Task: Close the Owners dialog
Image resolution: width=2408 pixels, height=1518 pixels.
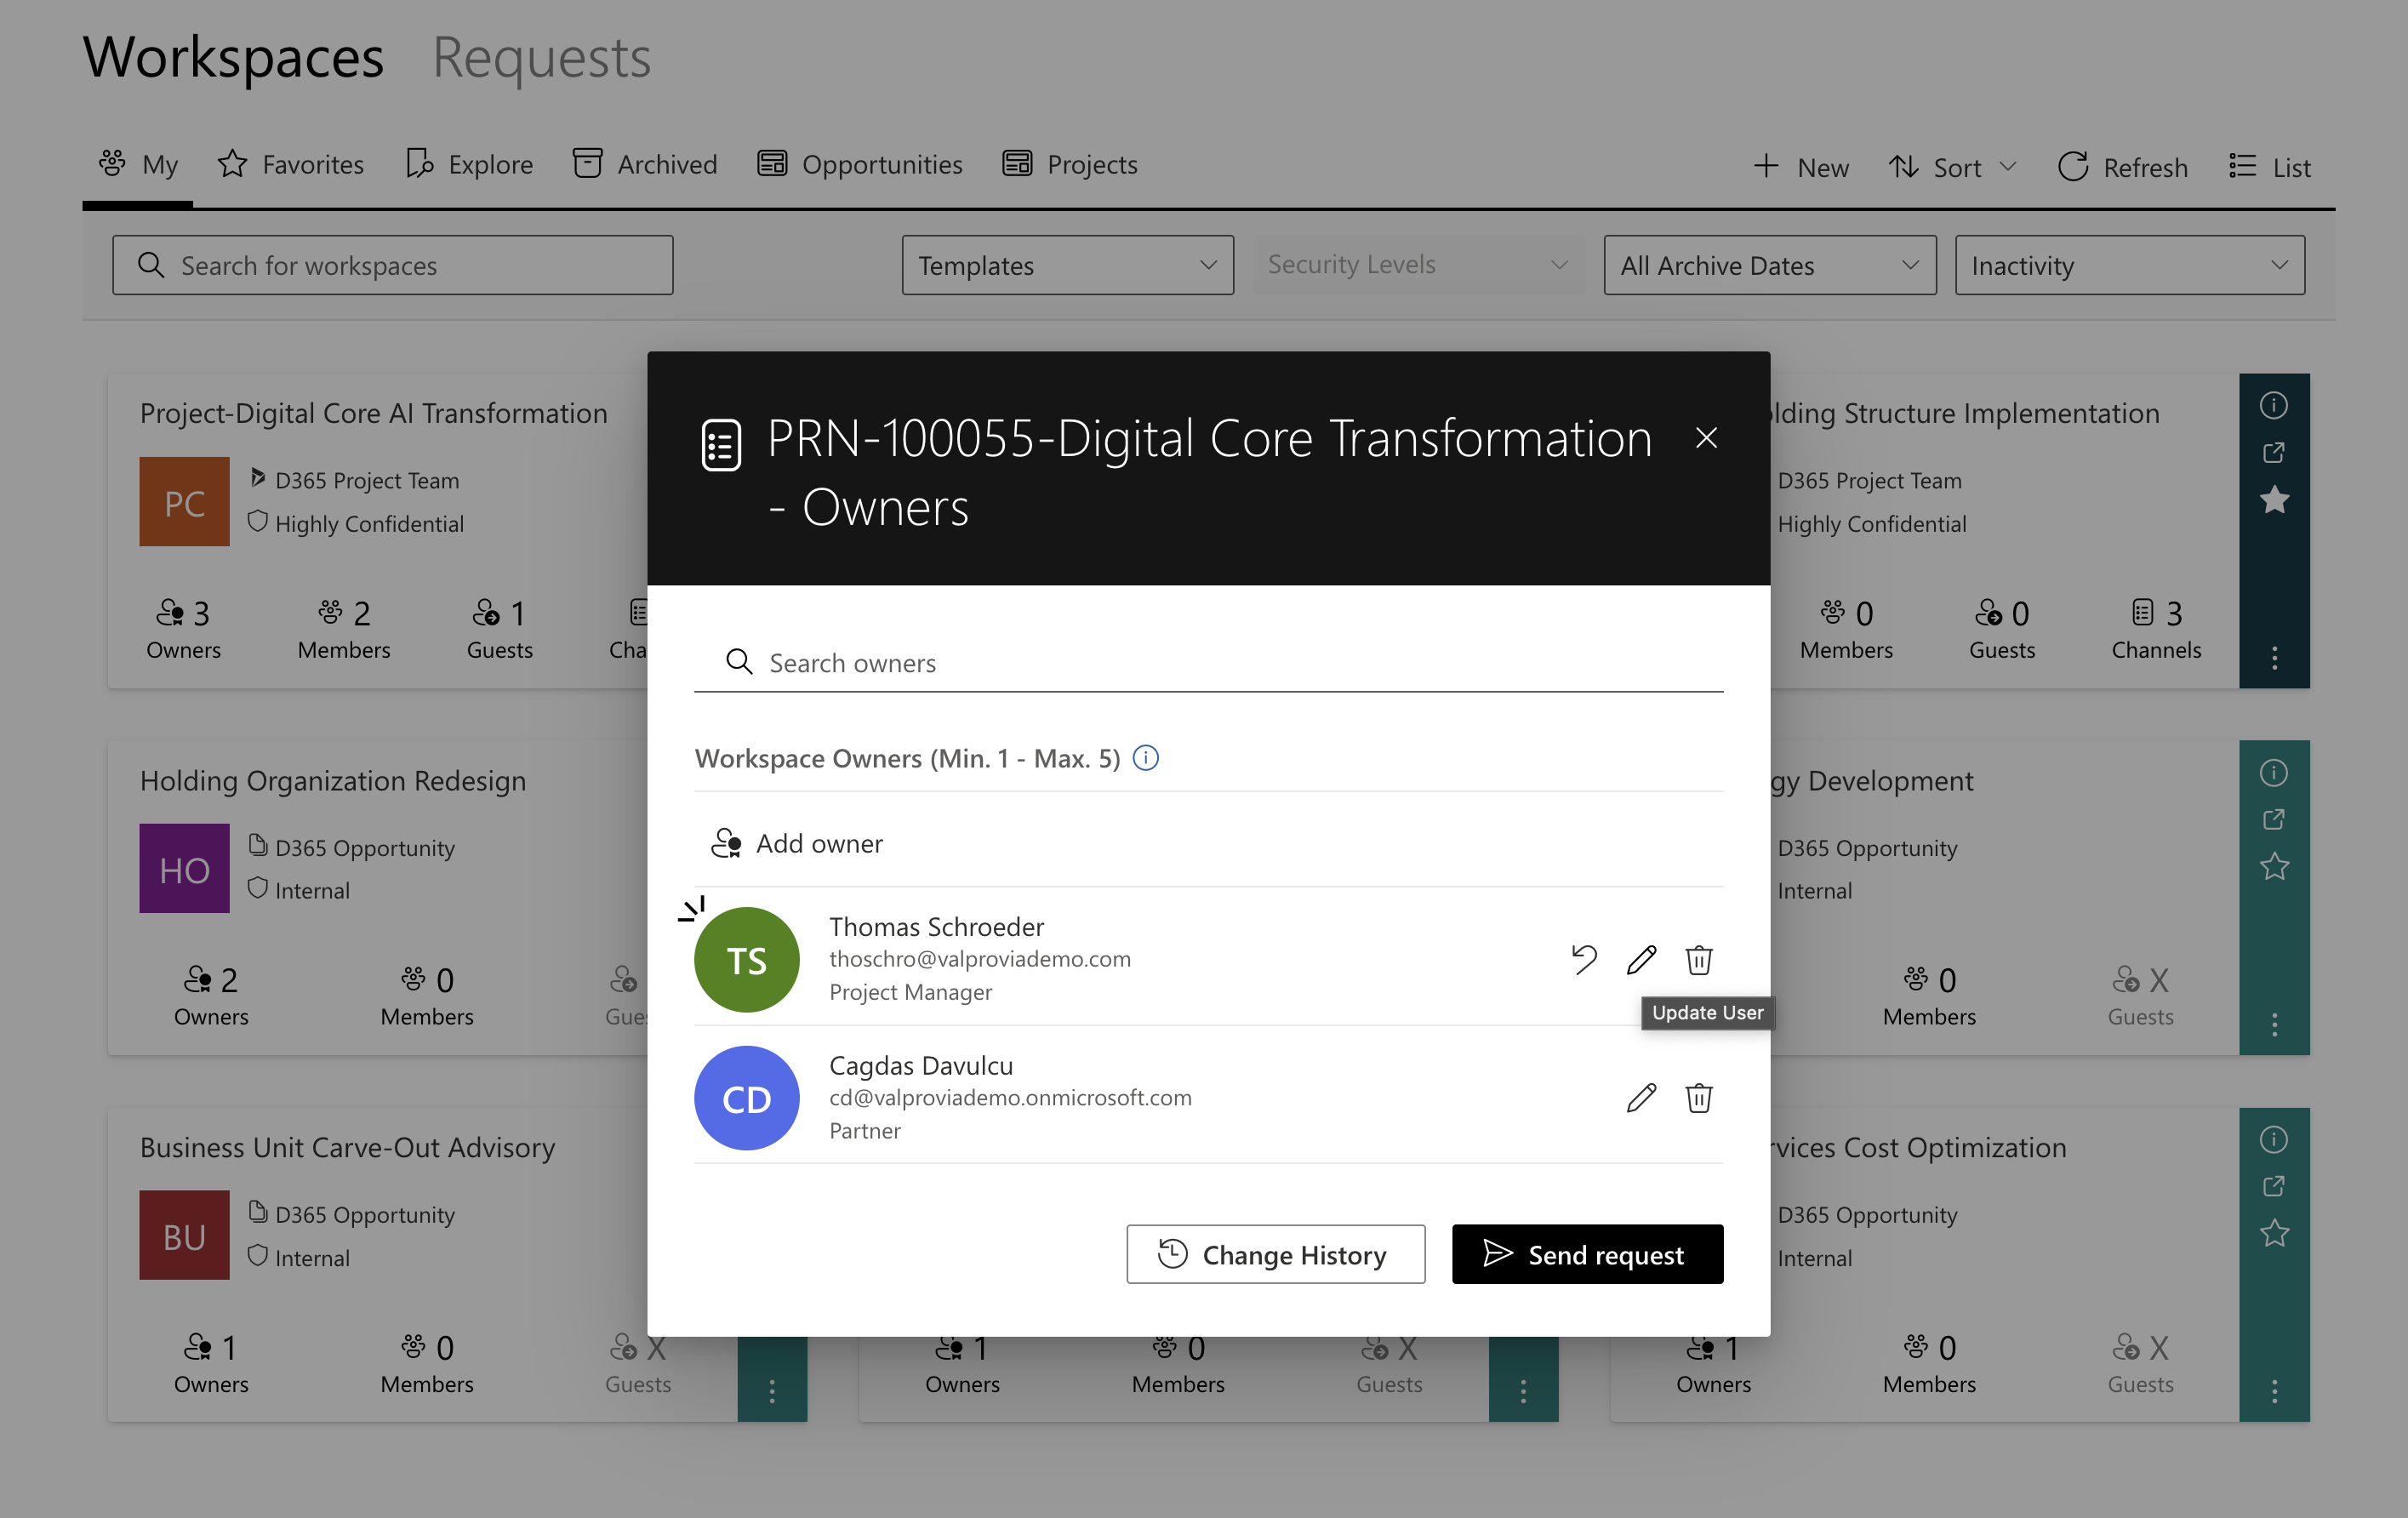Action: tap(1706, 438)
